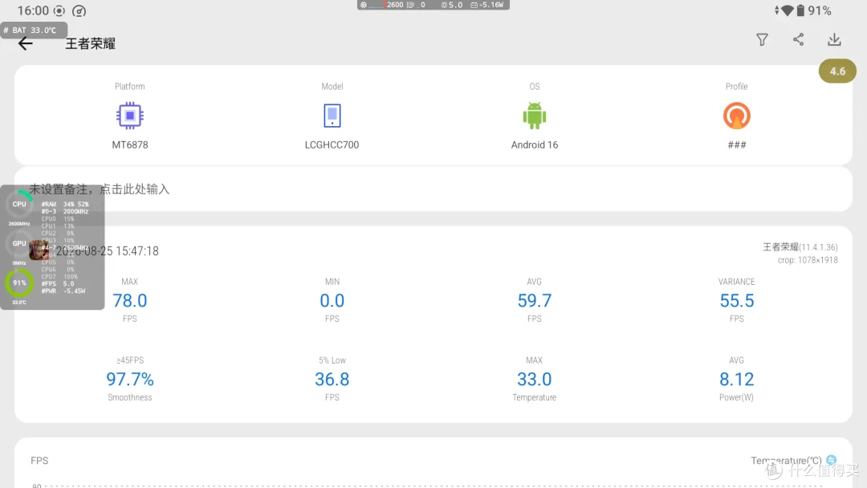867x488 pixels.
Task: Click the MAX 78.0 FPS value
Action: click(x=129, y=301)
